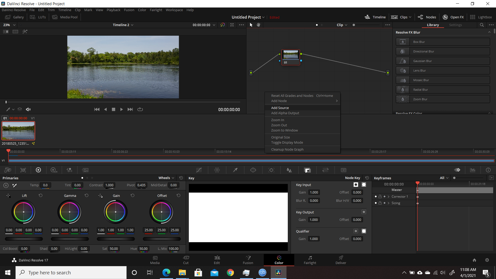The image size is (496, 279).
Task: Open node editor Clip mode dropdown
Action: click(x=342, y=25)
